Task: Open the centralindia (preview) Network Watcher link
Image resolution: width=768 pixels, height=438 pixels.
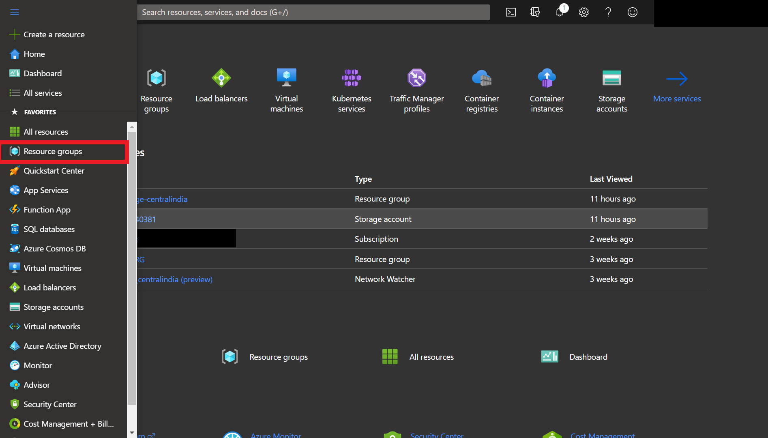Action: (x=175, y=279)
